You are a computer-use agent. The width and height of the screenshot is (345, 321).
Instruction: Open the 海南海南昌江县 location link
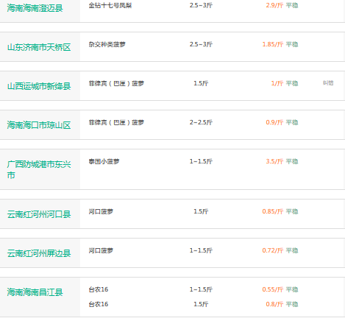[x=35, y=292]
